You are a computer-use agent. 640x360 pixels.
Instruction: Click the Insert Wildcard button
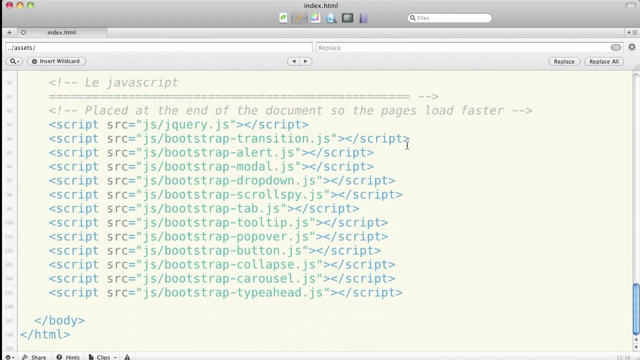[56, 61]
